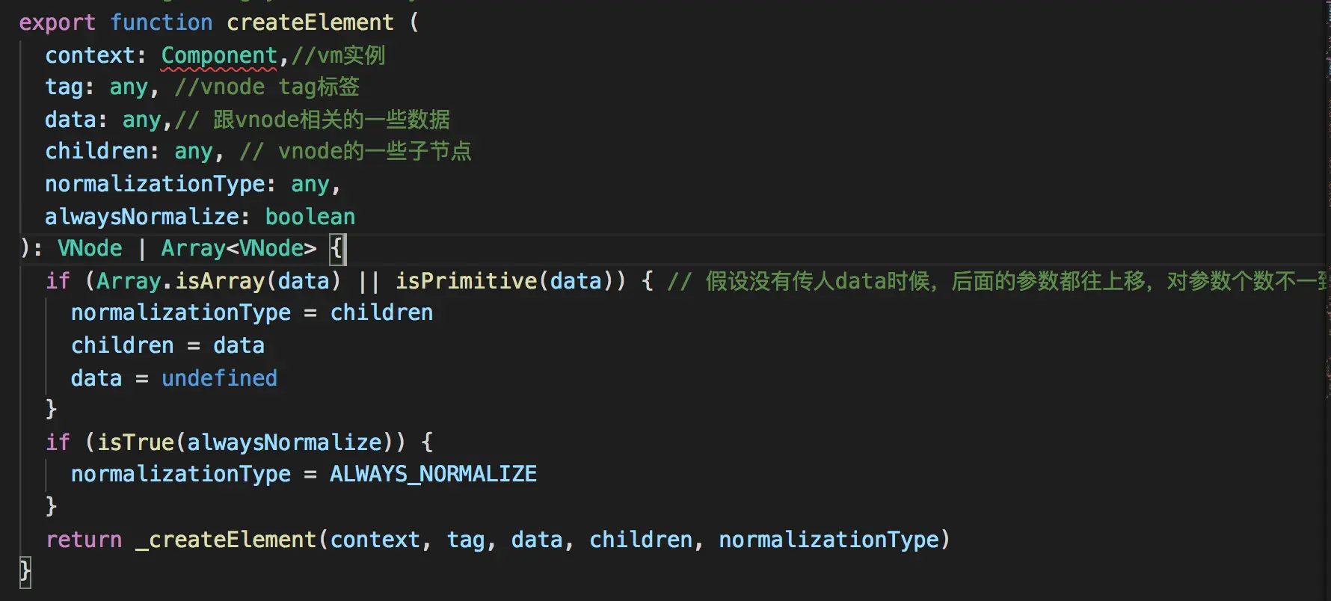The width and height of the screenshot is (1331, 601).
Task: Click the return keyword
Action: (x=84, y=540)
